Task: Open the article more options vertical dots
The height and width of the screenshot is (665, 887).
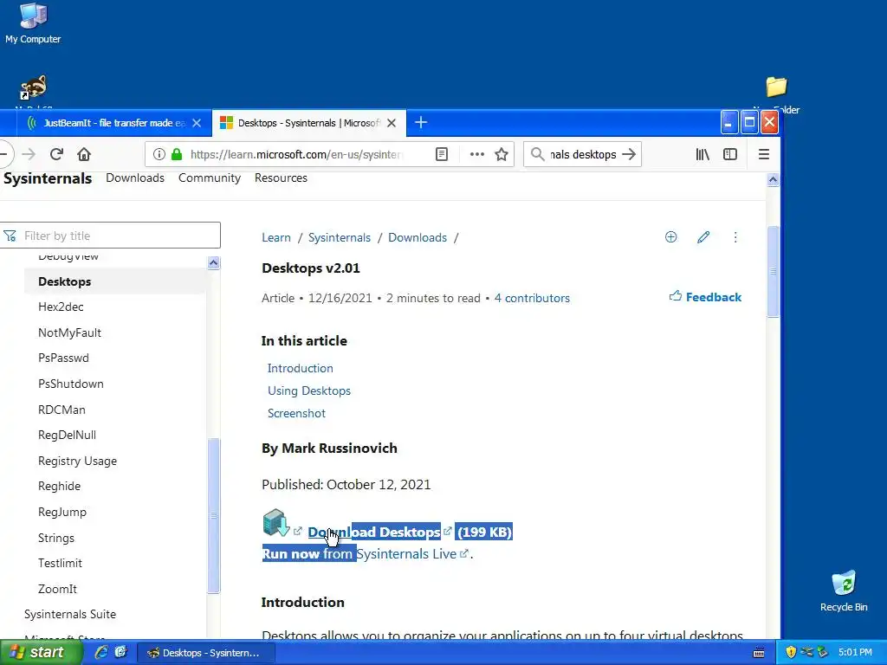Action: pyautogui.click(x=735, y=237)
